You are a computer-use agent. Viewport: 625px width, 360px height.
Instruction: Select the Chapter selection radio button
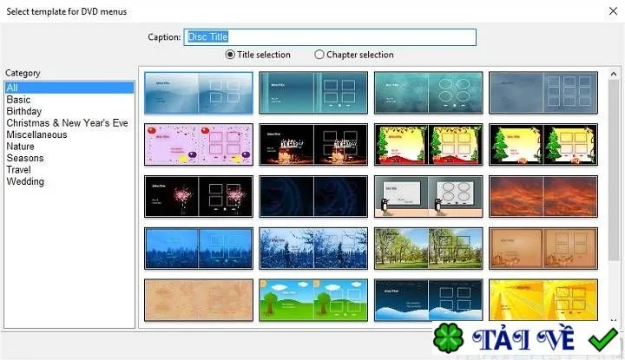click(354, 55)
